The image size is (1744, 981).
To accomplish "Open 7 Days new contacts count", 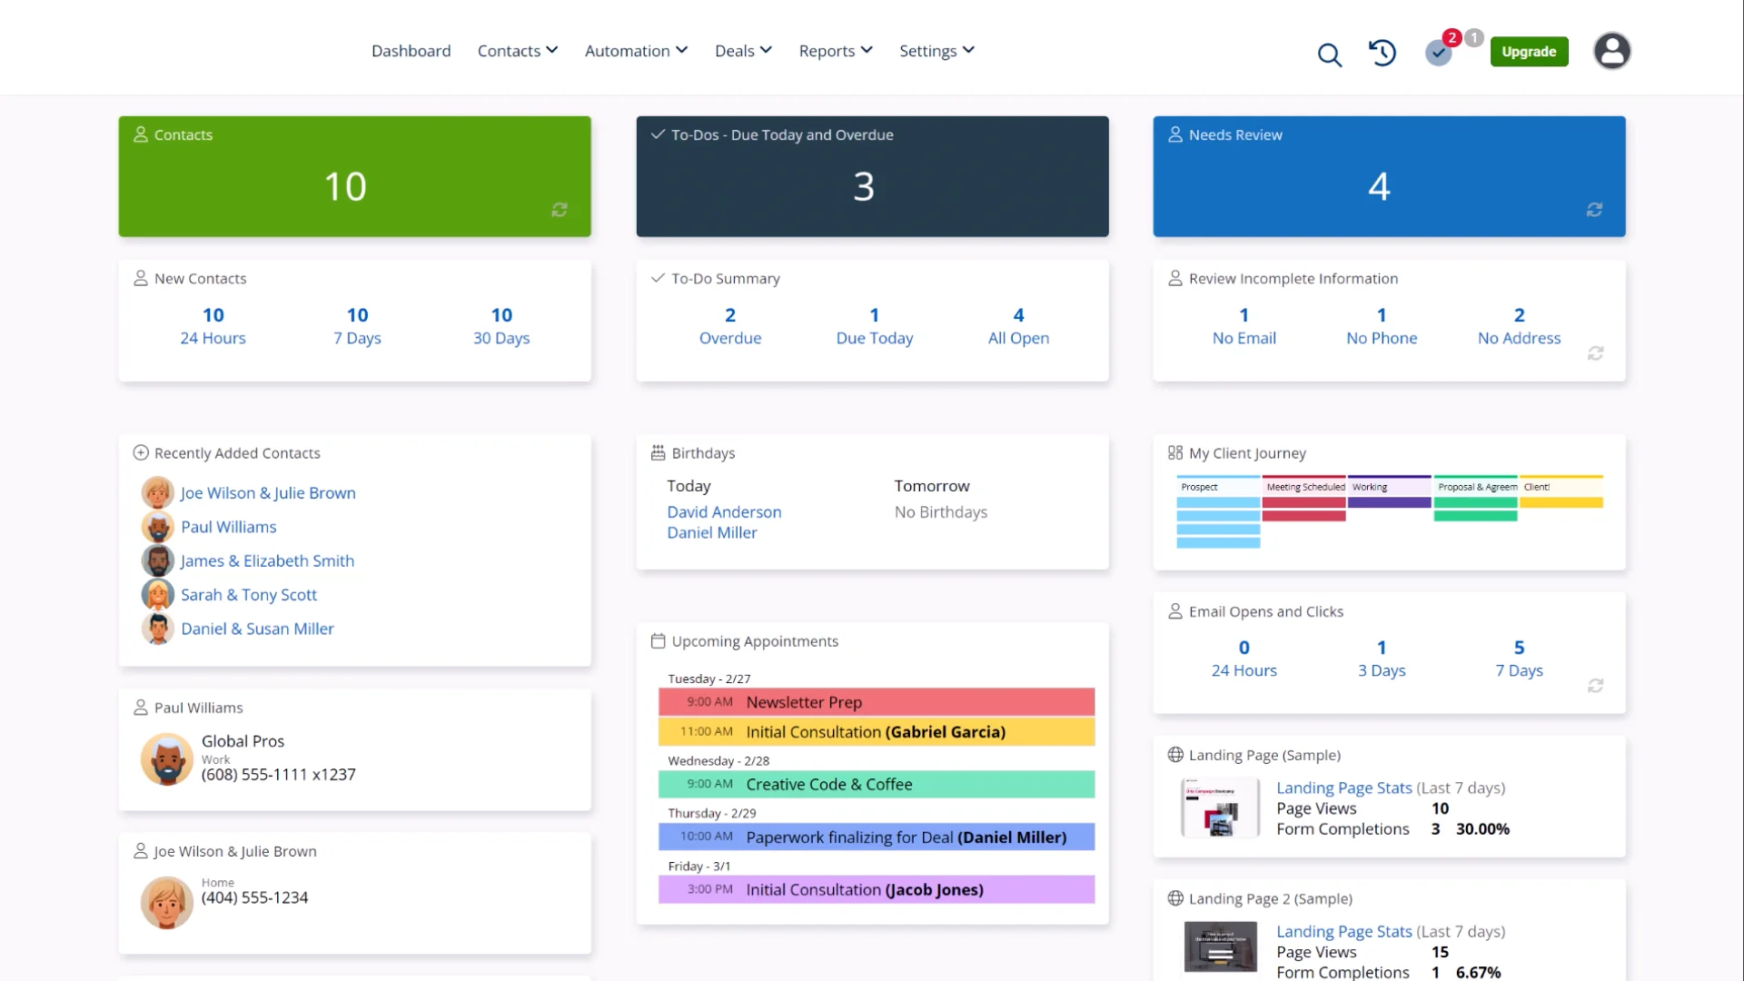I will click(357, 326).
